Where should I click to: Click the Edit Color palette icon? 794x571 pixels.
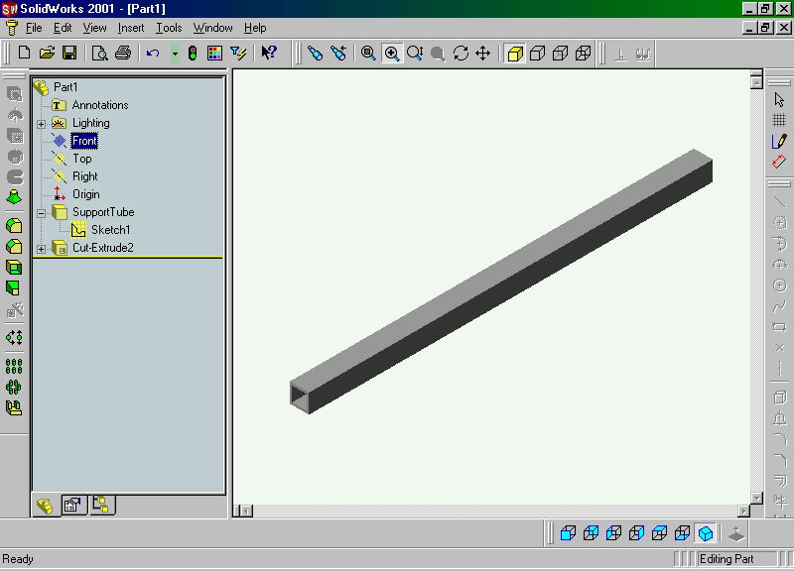point(214,53)
